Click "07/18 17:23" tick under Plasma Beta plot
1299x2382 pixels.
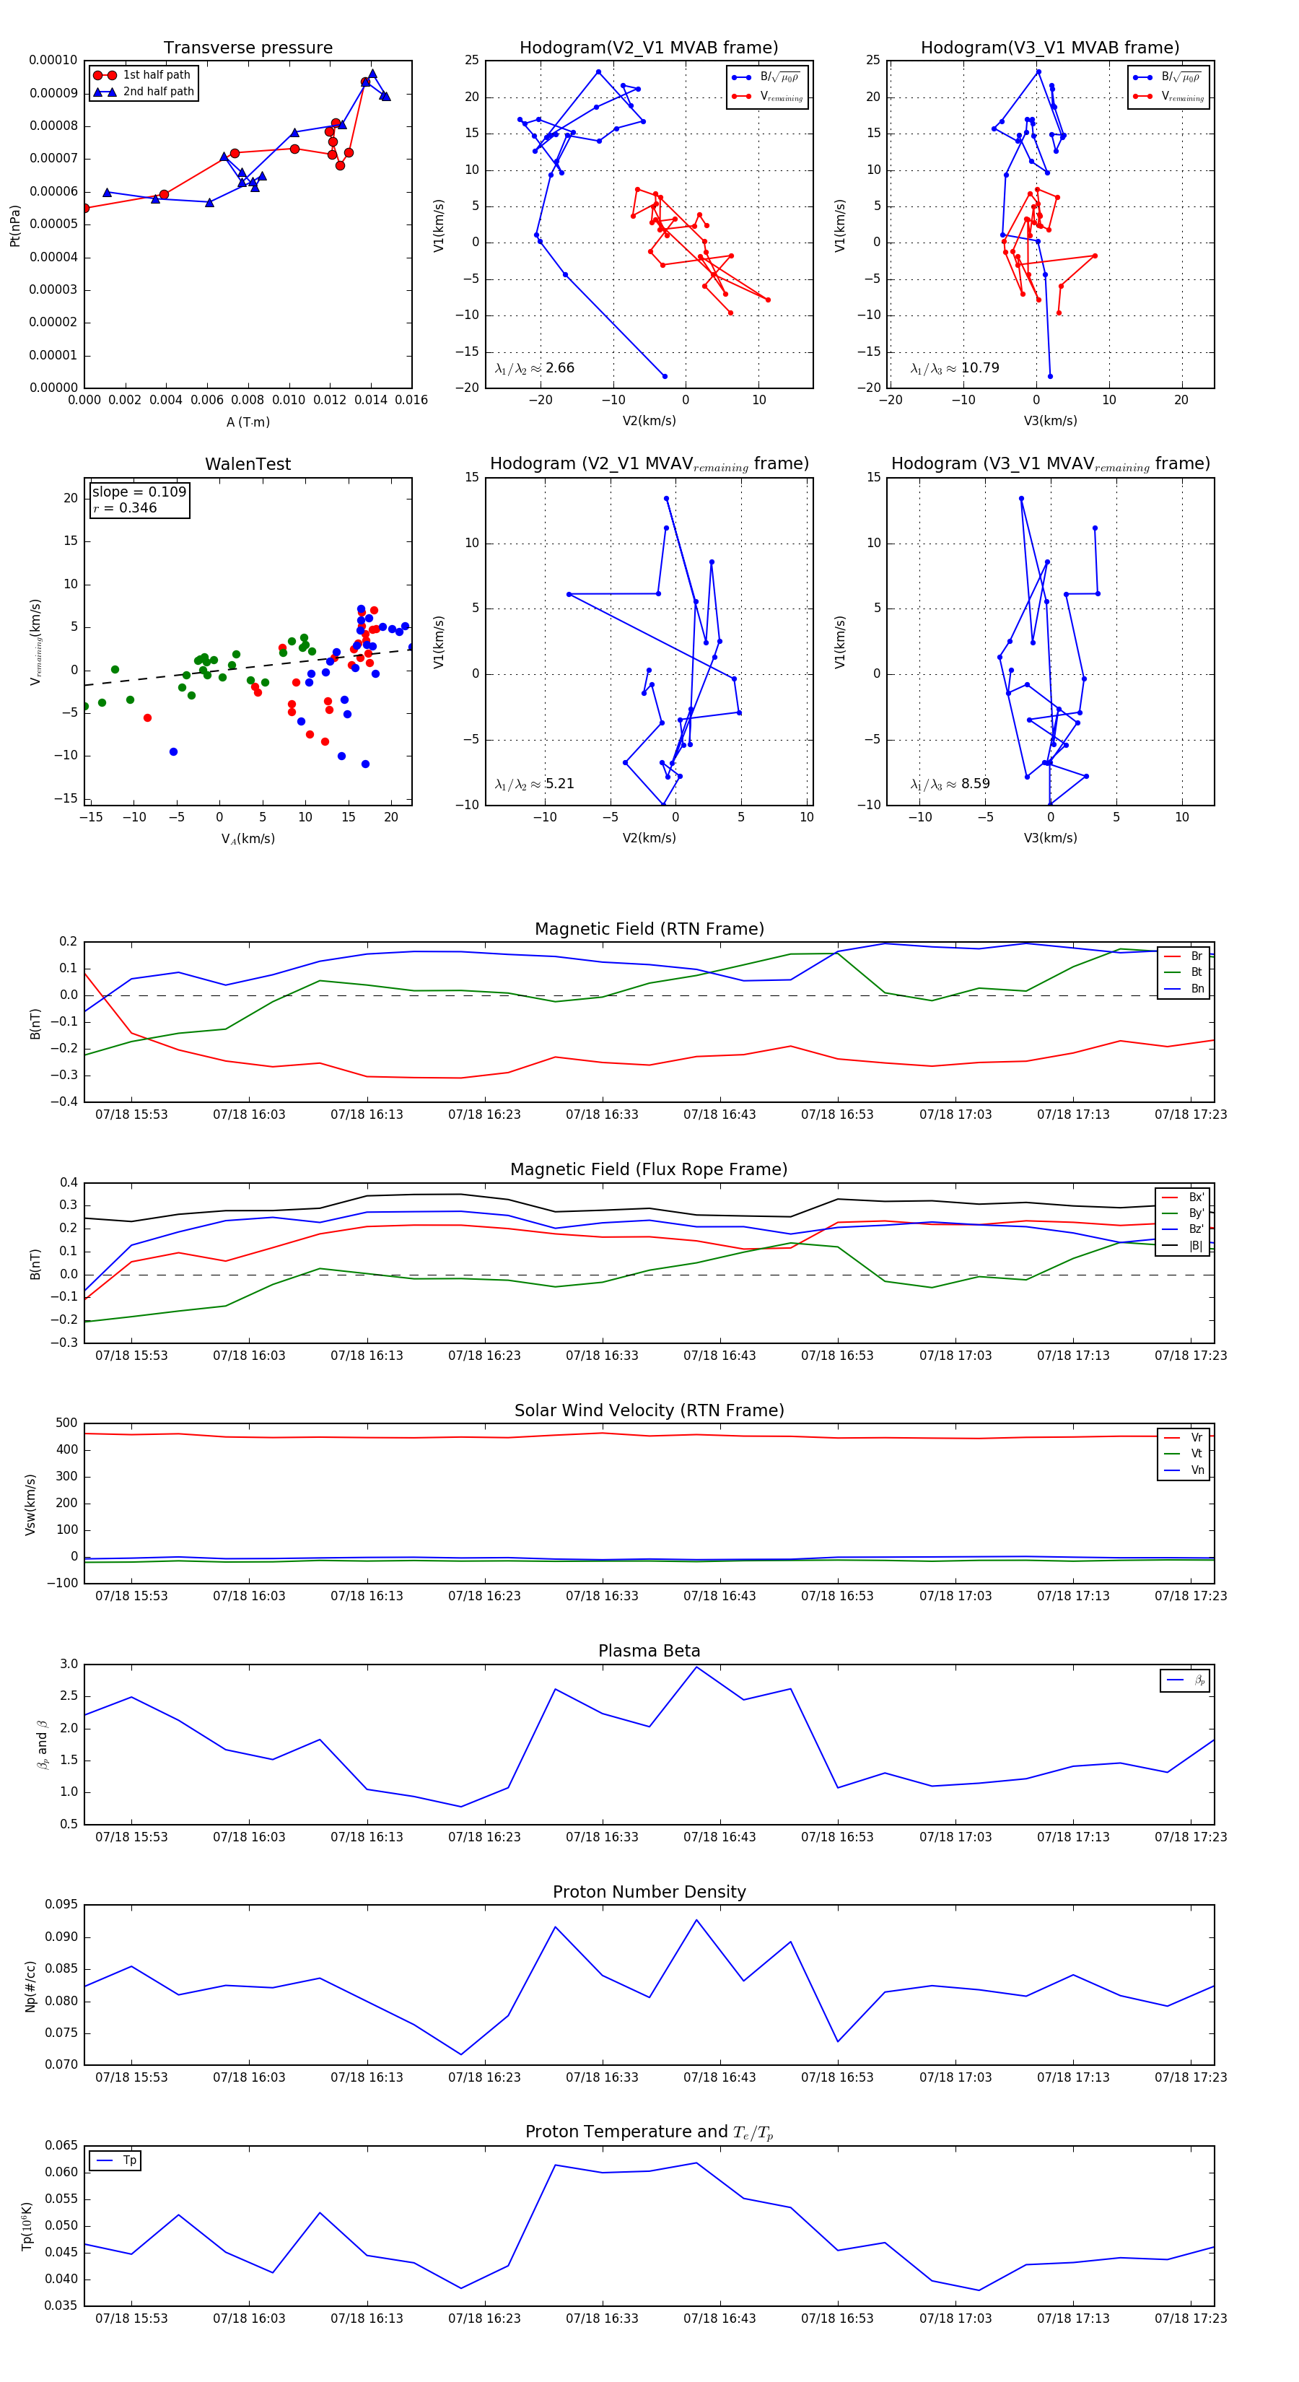(x=1191, y=1837)
